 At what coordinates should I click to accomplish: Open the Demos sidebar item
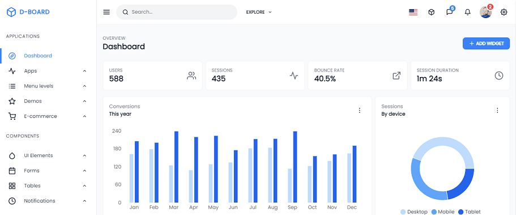click(48, 101)
